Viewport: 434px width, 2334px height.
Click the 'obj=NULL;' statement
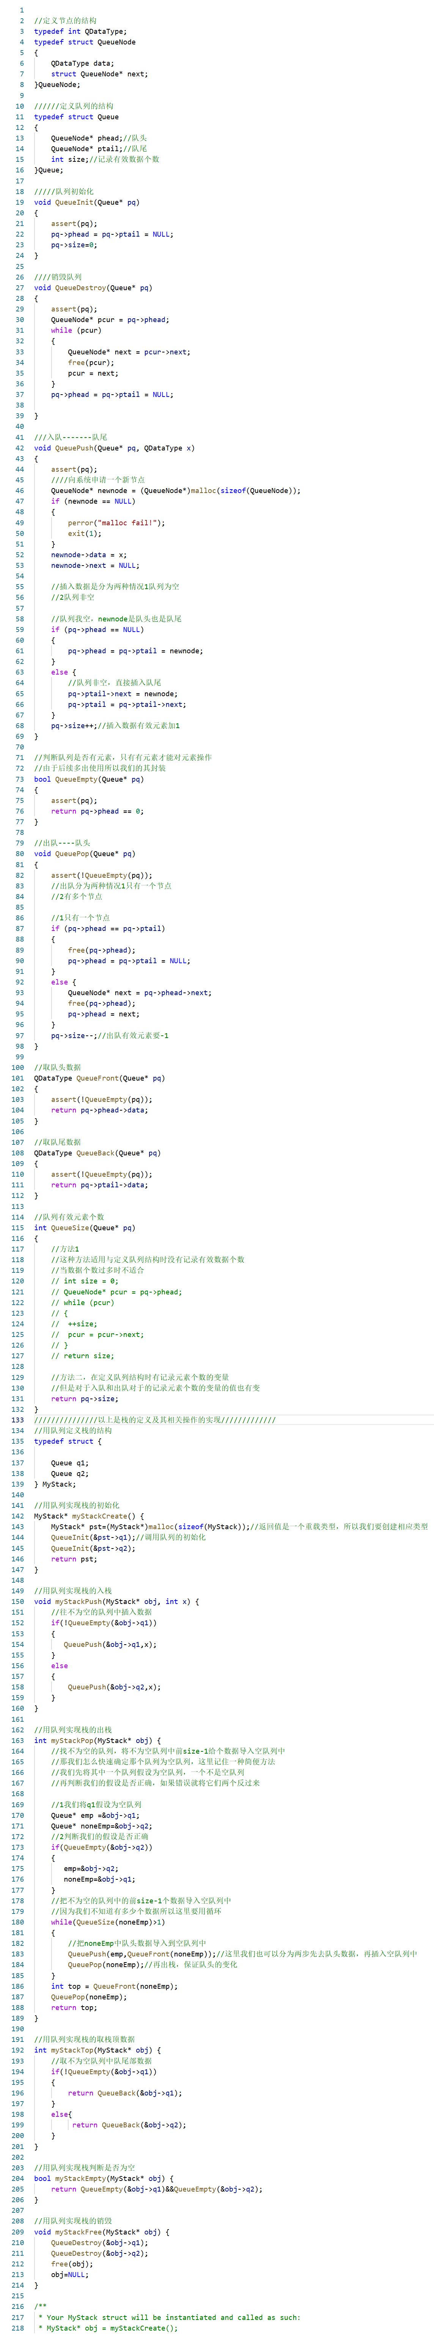(x=70, y=2274)
